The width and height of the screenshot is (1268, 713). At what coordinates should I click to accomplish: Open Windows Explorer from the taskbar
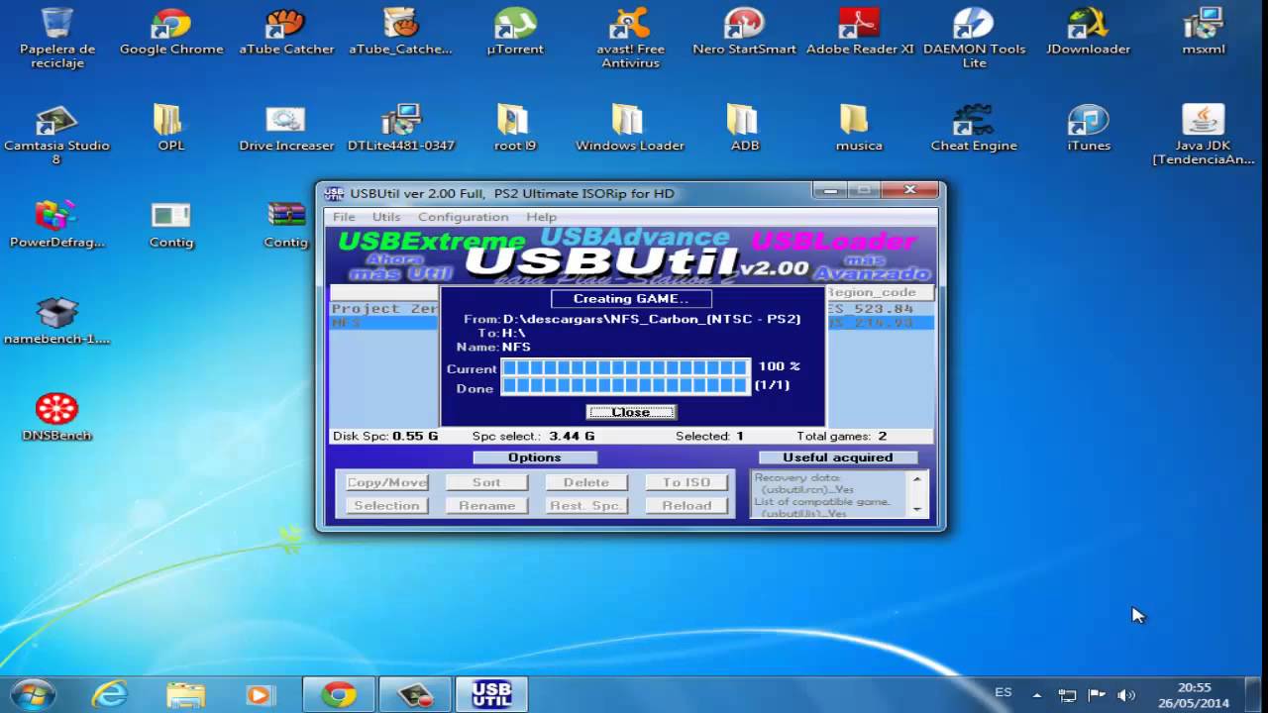[x=185, y=694]
